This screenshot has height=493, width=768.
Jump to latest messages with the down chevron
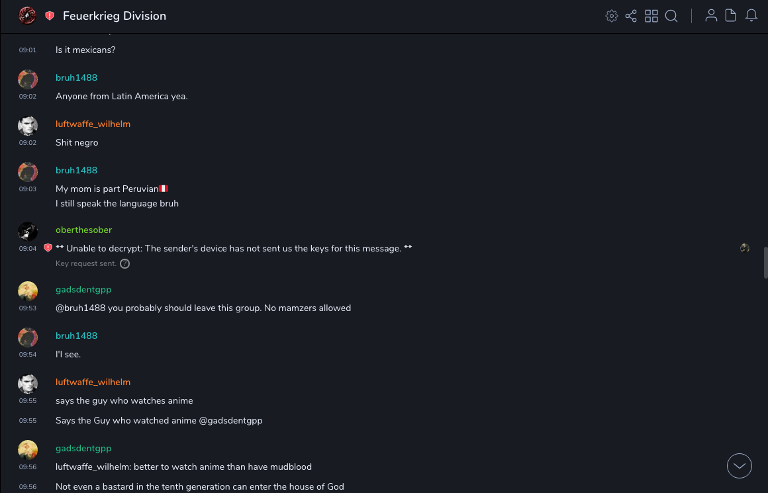click(x=740, y=466)
